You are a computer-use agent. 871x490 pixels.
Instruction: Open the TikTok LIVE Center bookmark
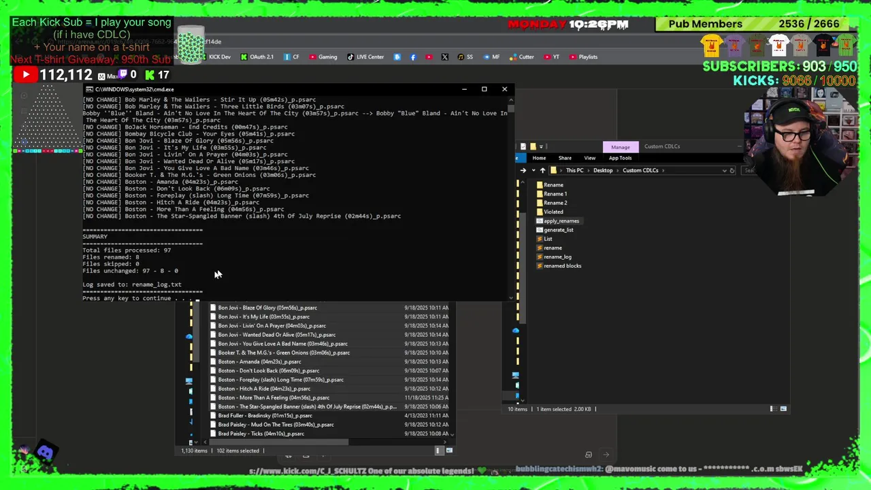tap(366, 57)
